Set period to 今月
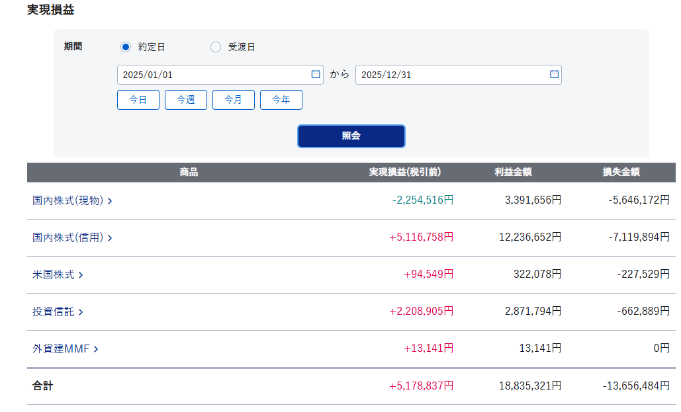The image size is (681, 412). (234, 100)
